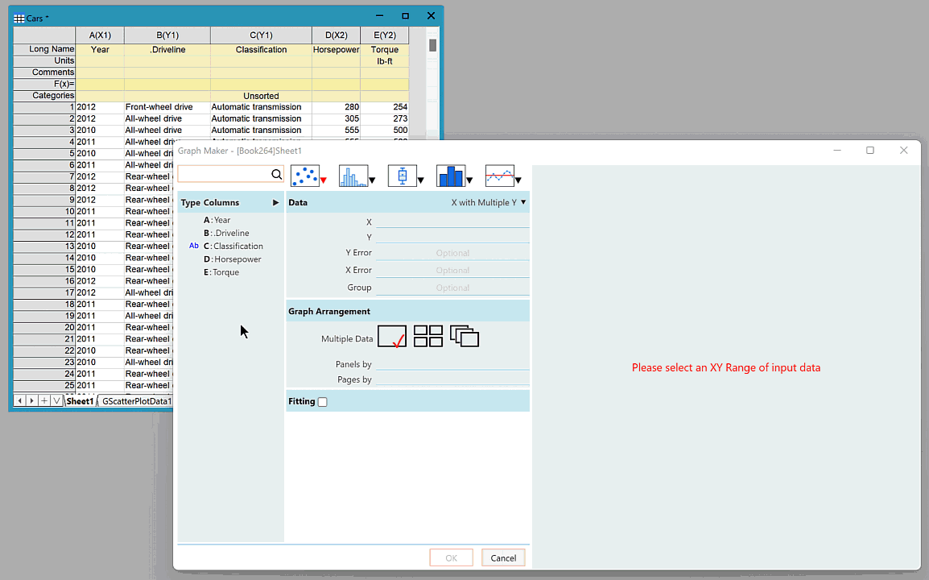Choose the stacked pages arrangement icon

click(464, 337)
